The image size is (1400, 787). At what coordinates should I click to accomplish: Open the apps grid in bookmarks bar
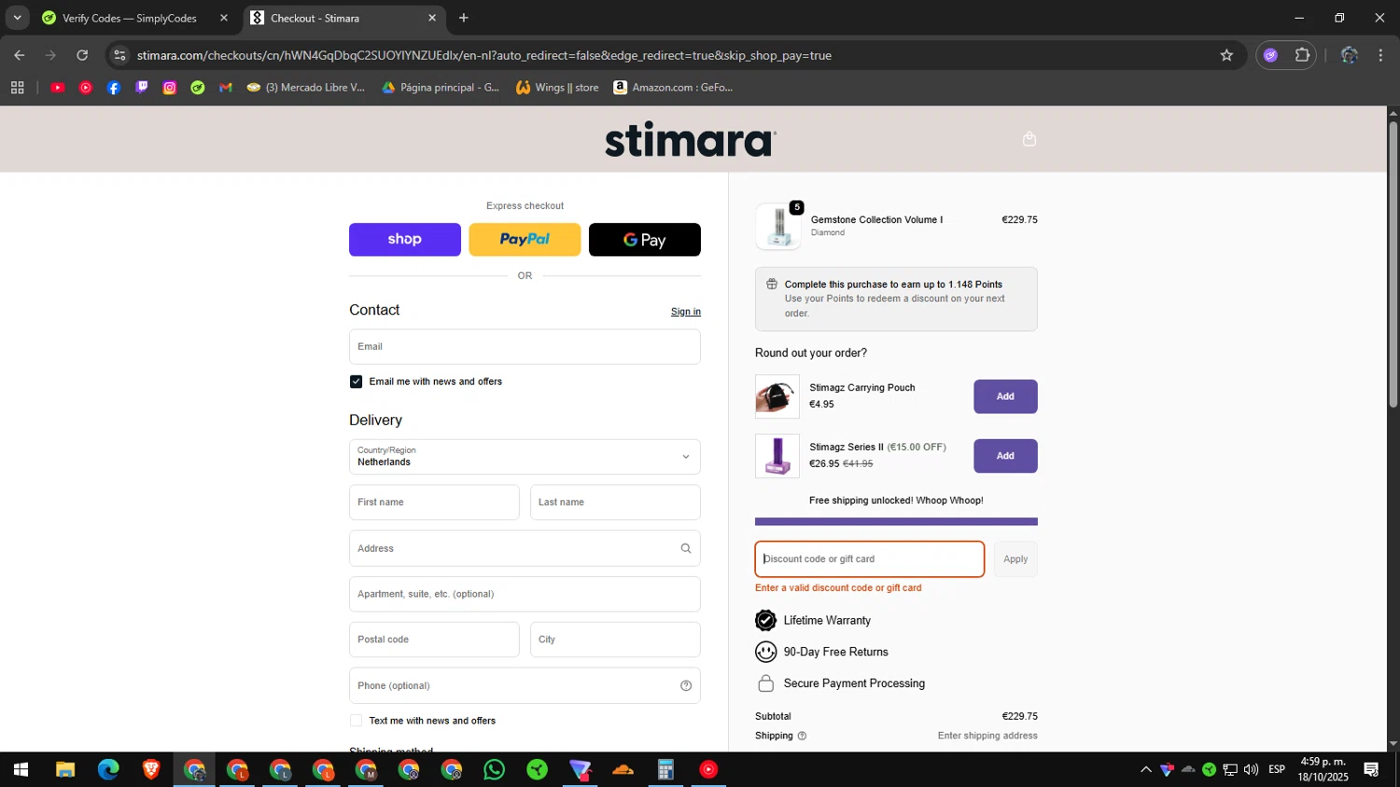click(17, 88)
